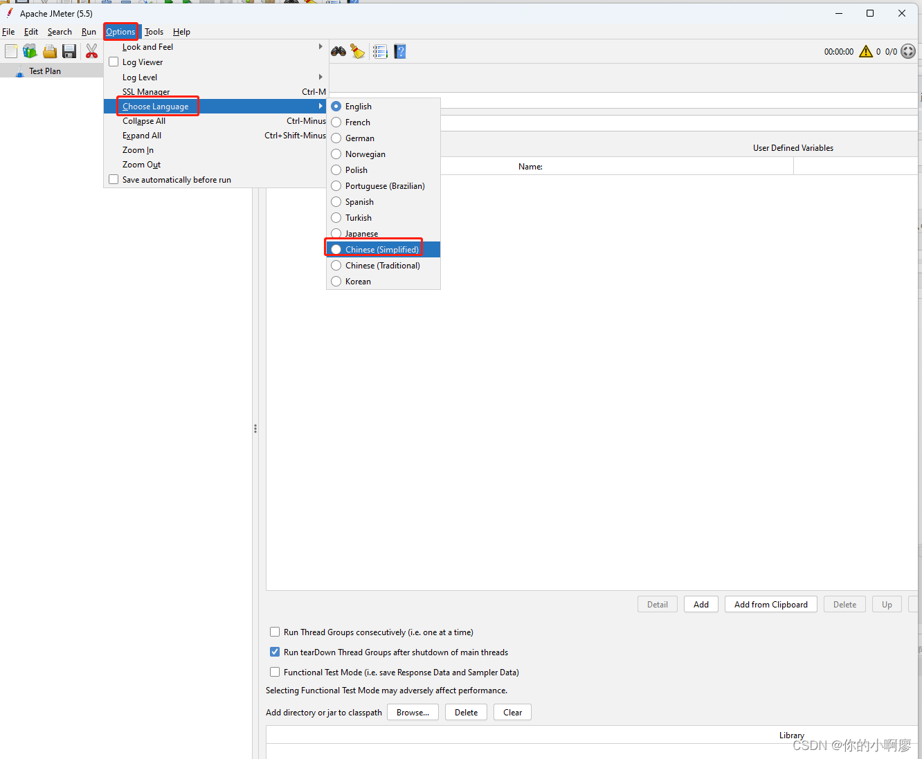Open the Run menu
The width and height of the screenshot is (922, 759).
pyautogui.click(x=89, y=32)
